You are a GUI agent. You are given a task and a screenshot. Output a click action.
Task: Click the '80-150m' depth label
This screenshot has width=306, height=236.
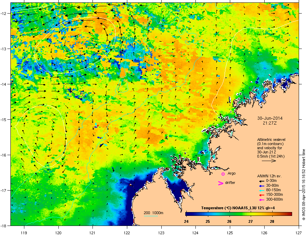[x=273, y=190]
